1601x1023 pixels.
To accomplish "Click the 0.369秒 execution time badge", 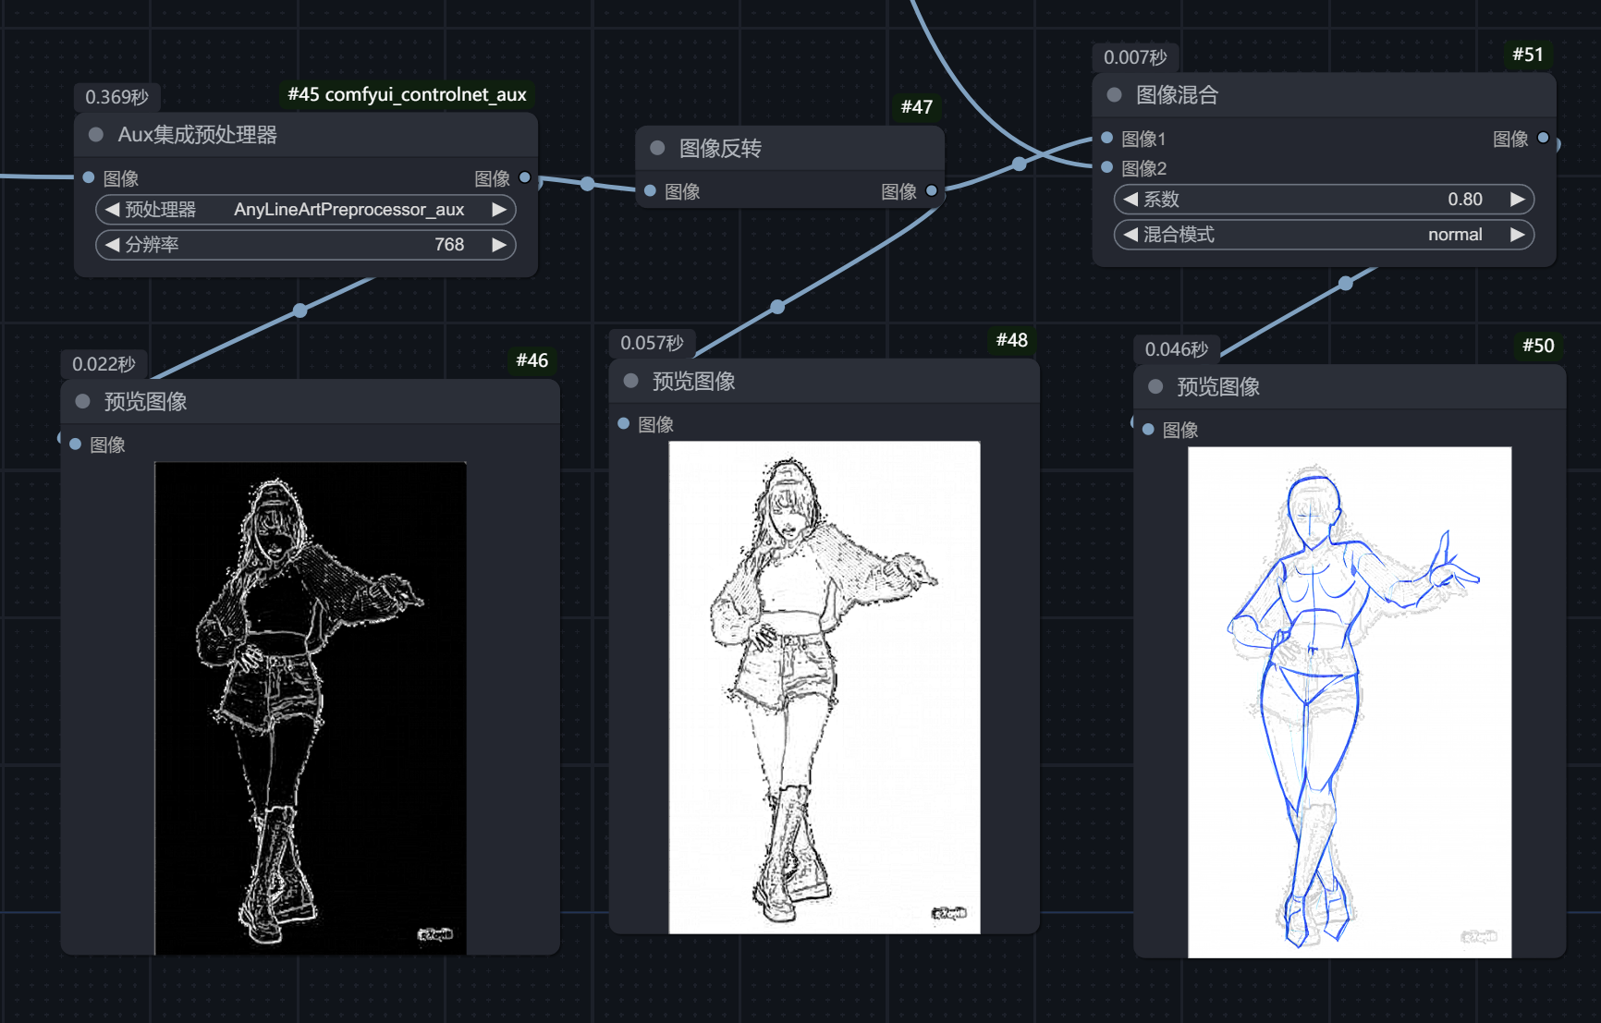I will (116, 97).
